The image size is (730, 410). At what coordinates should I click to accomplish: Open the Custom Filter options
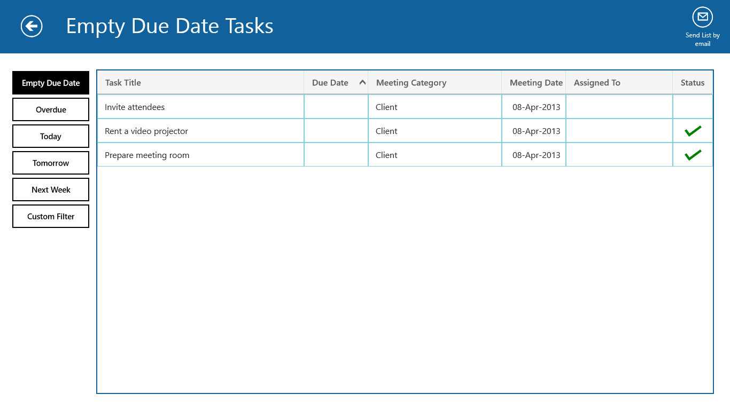50,216
